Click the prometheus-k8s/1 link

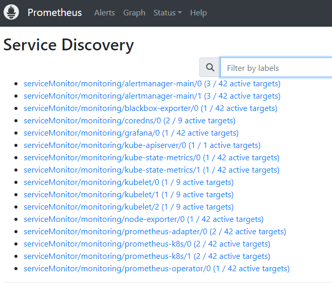click(x=147, y=256)
